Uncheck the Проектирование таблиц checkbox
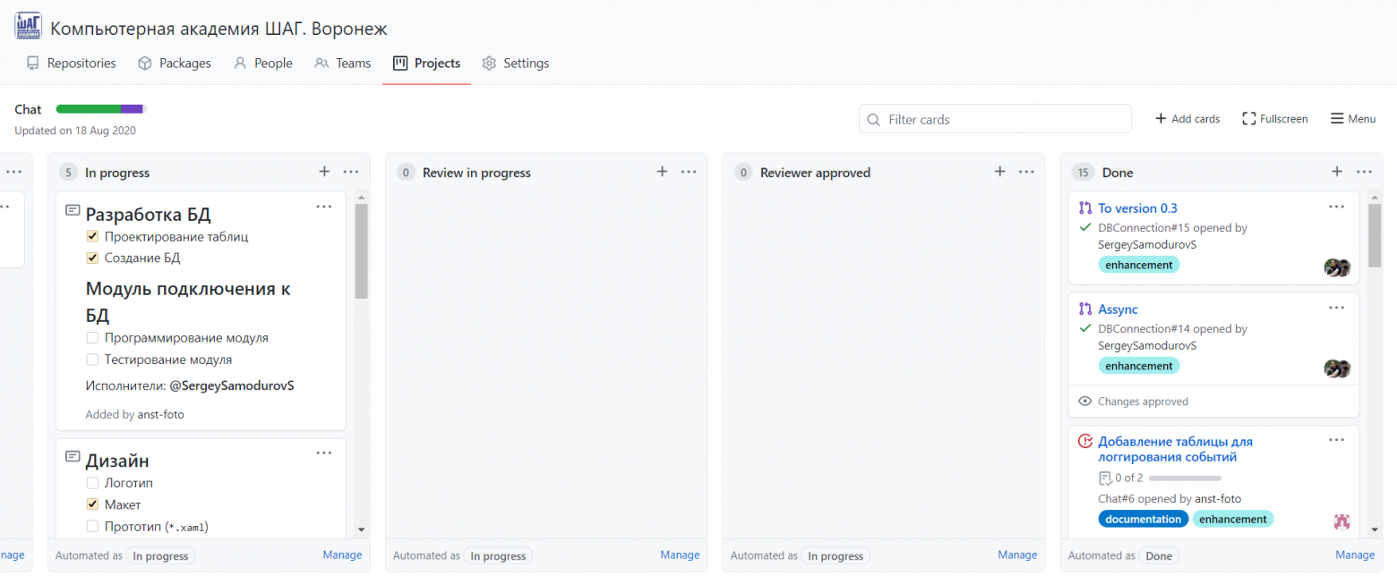 point(92,236)
